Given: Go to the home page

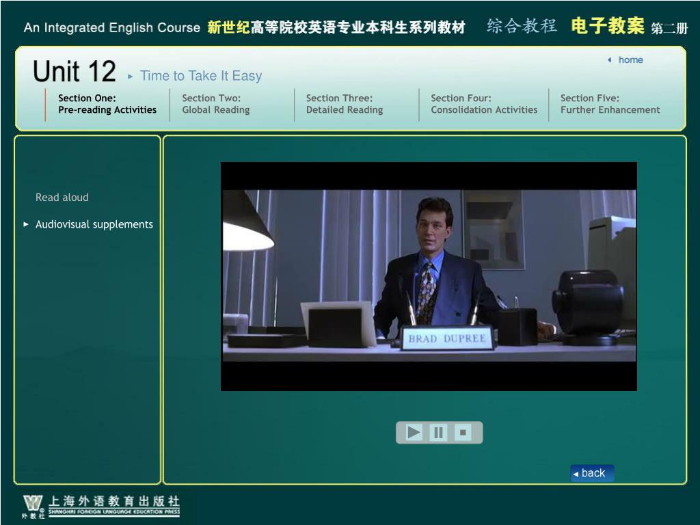Looking at the screenshot, I should pos(630,60).
